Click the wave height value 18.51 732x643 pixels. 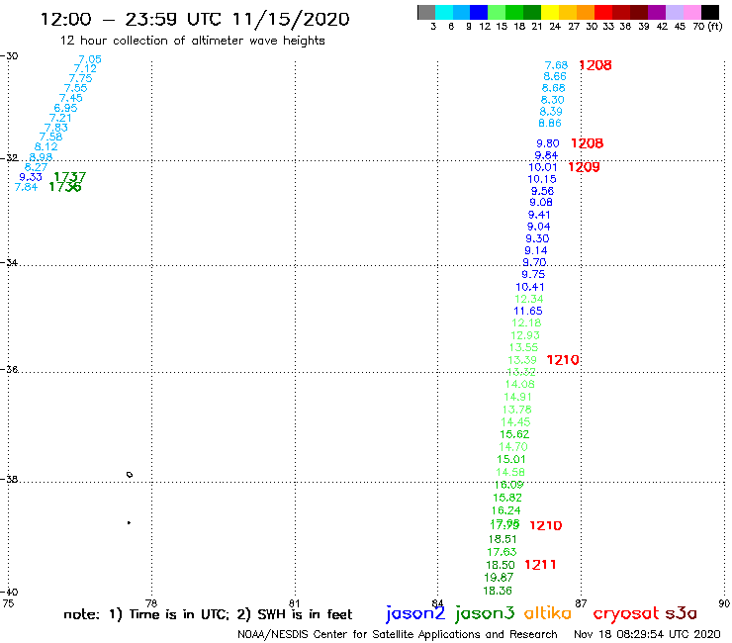pyautogui.click(x=503, y=539)
